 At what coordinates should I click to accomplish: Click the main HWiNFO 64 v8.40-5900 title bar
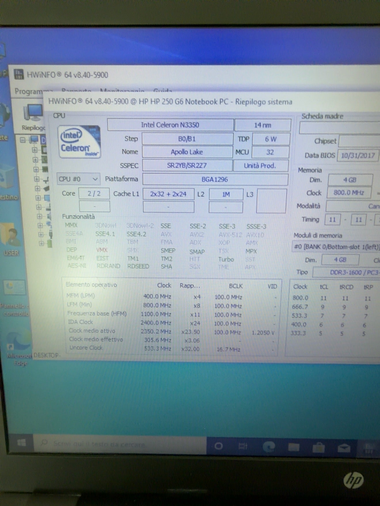coord(194,75)
